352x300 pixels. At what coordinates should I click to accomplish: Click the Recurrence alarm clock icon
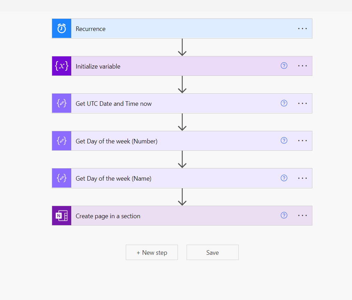point(62,29)
